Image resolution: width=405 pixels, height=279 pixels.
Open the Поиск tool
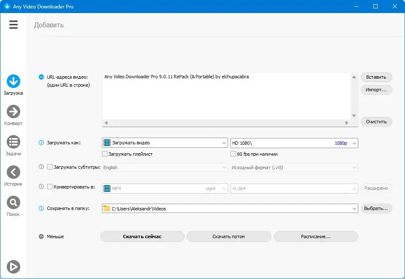pyautogui.click(x=13, y=203)
